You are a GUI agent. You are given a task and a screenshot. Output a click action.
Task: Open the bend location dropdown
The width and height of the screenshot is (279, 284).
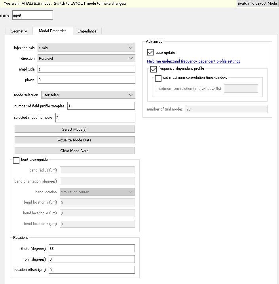click(x=97, y=192)
